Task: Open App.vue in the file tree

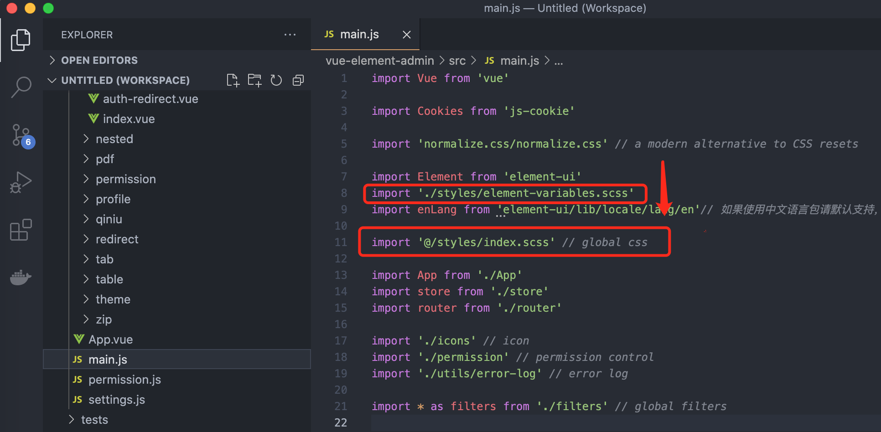Action: [177, 339]
